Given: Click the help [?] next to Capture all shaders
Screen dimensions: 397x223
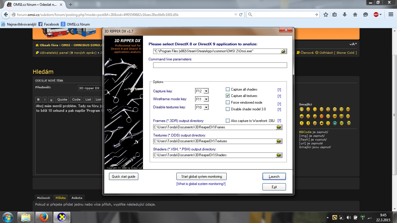Looking at the screenshot, I should pyautogui.click(x=279, y=90).
